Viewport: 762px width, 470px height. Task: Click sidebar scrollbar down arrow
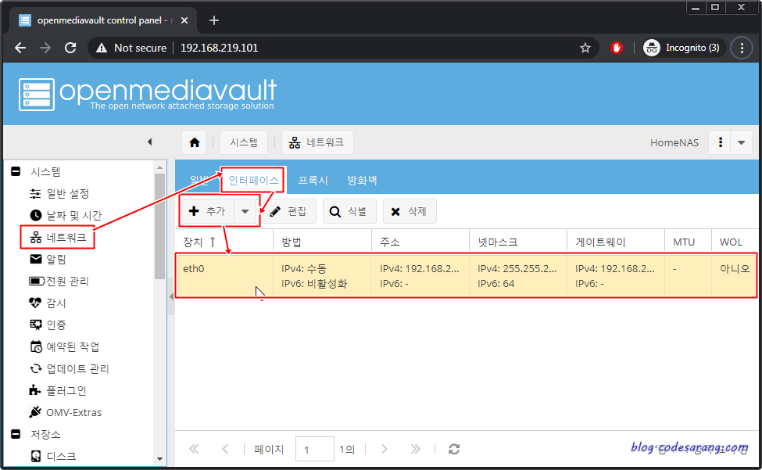(x=160, y=459)
